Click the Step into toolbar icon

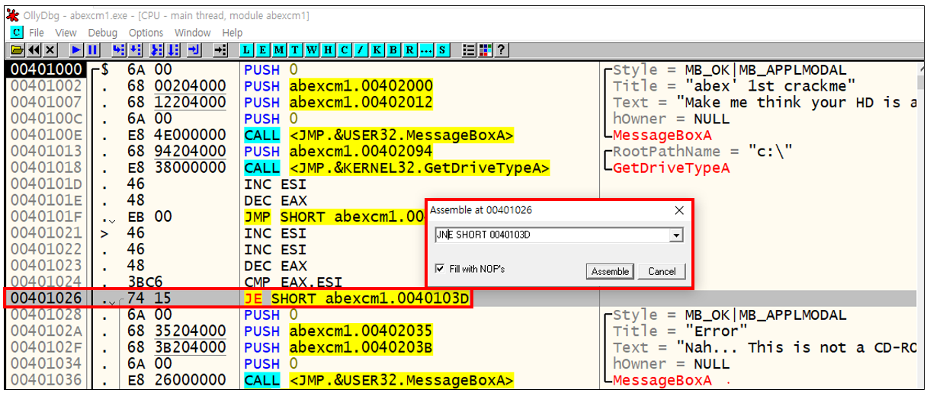(119, 50)
